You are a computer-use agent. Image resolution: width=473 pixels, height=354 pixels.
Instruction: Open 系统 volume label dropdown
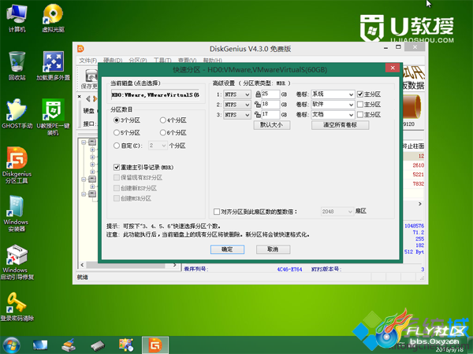pyautogui.click(x=333, y=94)
